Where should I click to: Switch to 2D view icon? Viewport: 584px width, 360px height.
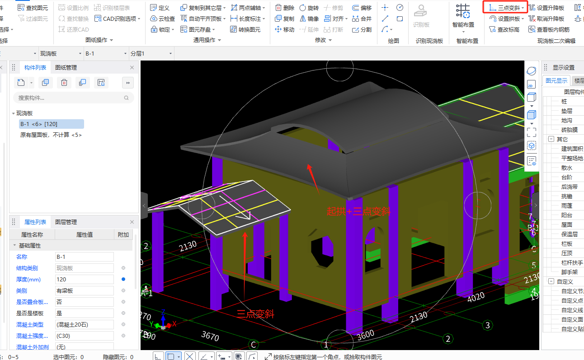pyautogui.click(x=531, y=84)
